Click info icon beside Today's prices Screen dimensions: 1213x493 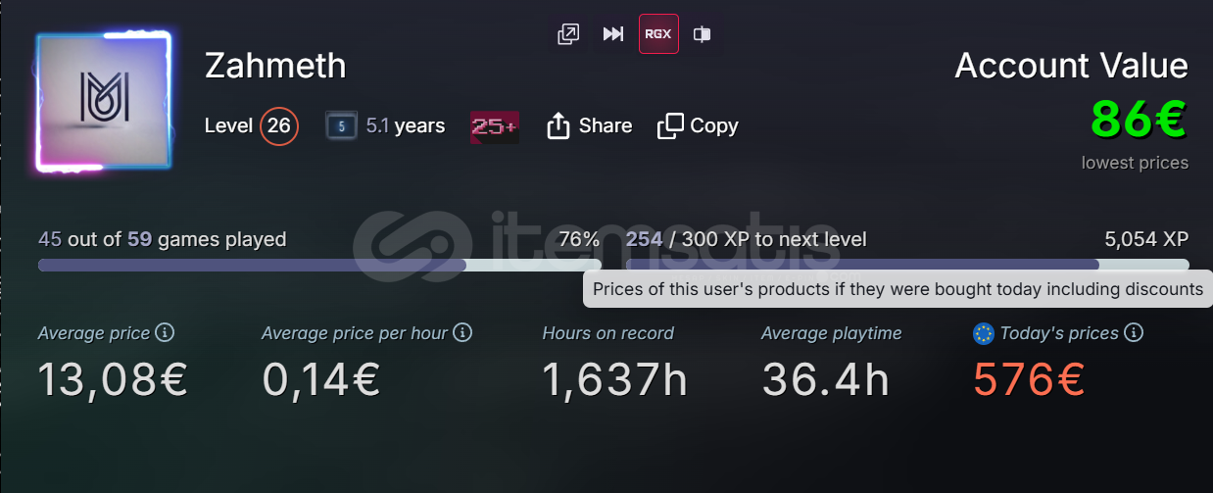(x=1134, y=333)
